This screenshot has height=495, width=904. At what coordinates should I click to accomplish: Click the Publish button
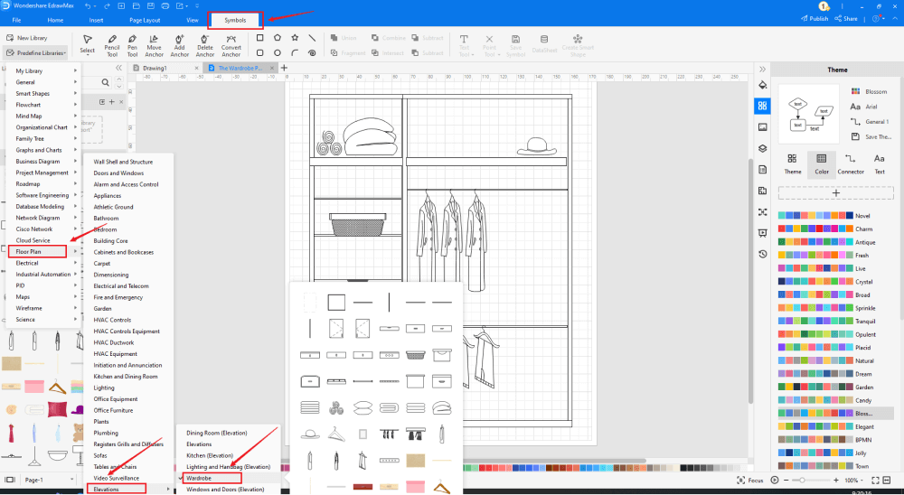814,18
